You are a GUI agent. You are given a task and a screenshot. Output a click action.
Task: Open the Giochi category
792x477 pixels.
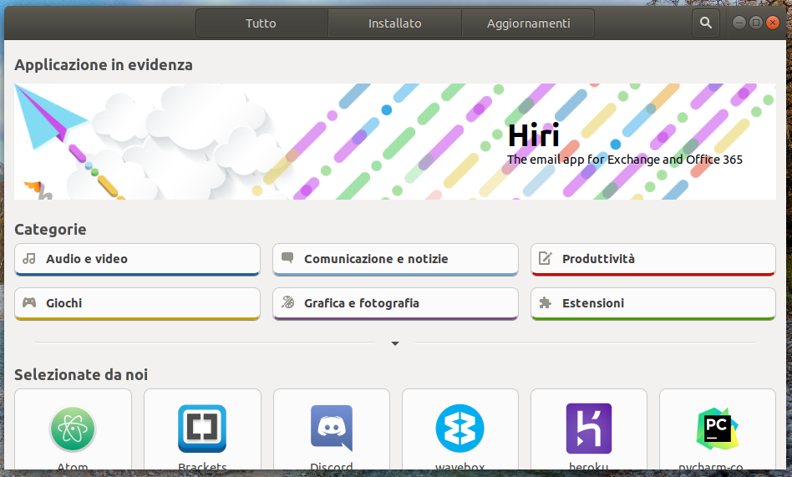tap(137, 304)
